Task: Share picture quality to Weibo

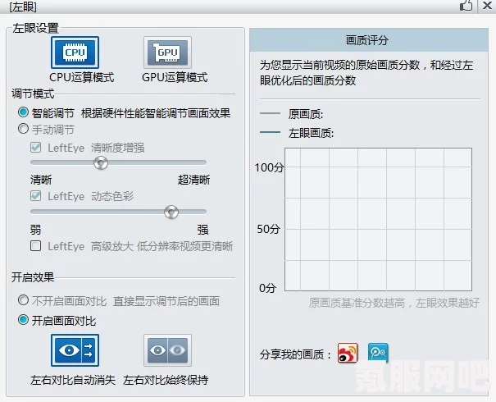Action: click(x=348, y=353)
